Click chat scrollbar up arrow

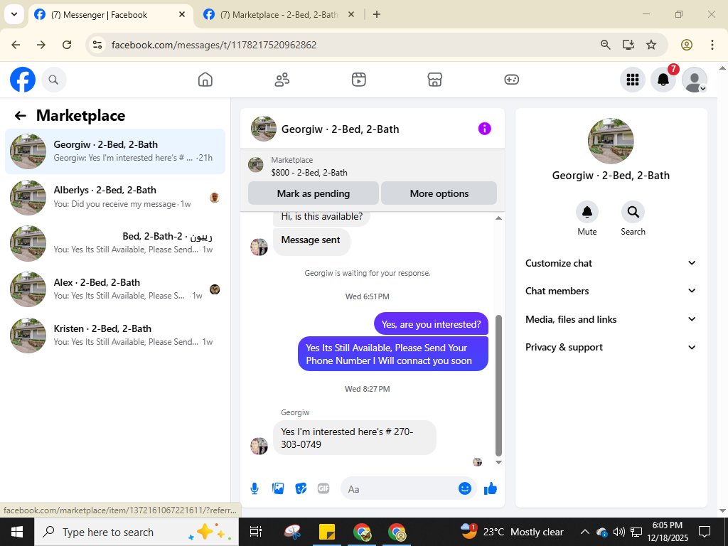(x=498, y=218)
